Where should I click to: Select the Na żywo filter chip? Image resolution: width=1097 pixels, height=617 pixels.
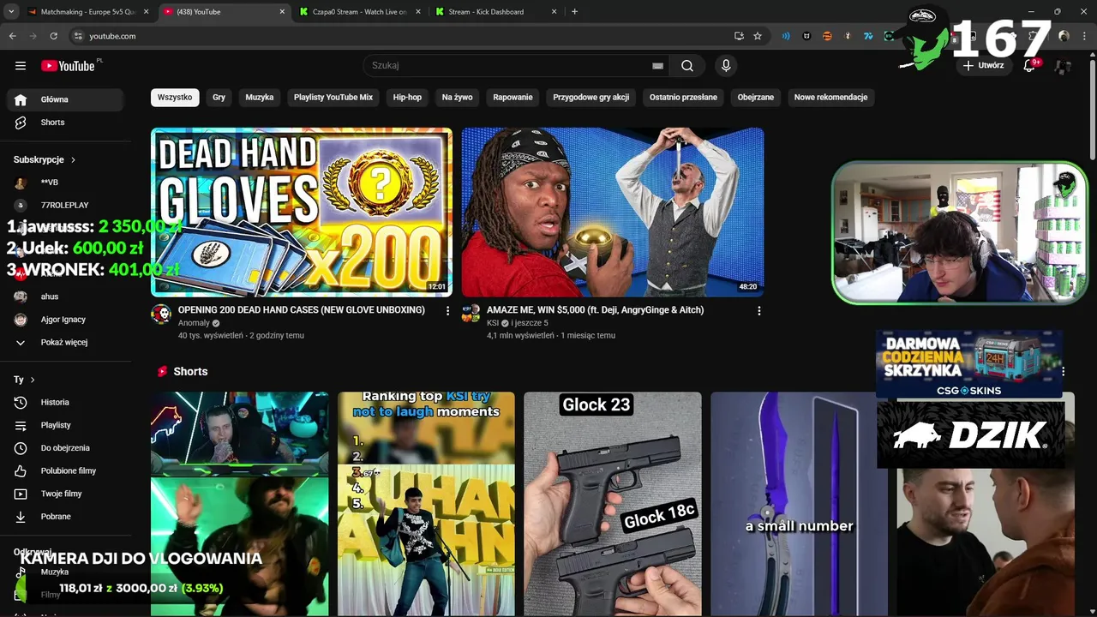click(457, 98)
